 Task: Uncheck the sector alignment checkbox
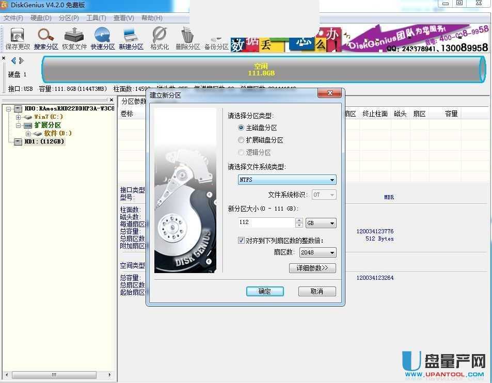pyautogui.click(x=241, y=240)
